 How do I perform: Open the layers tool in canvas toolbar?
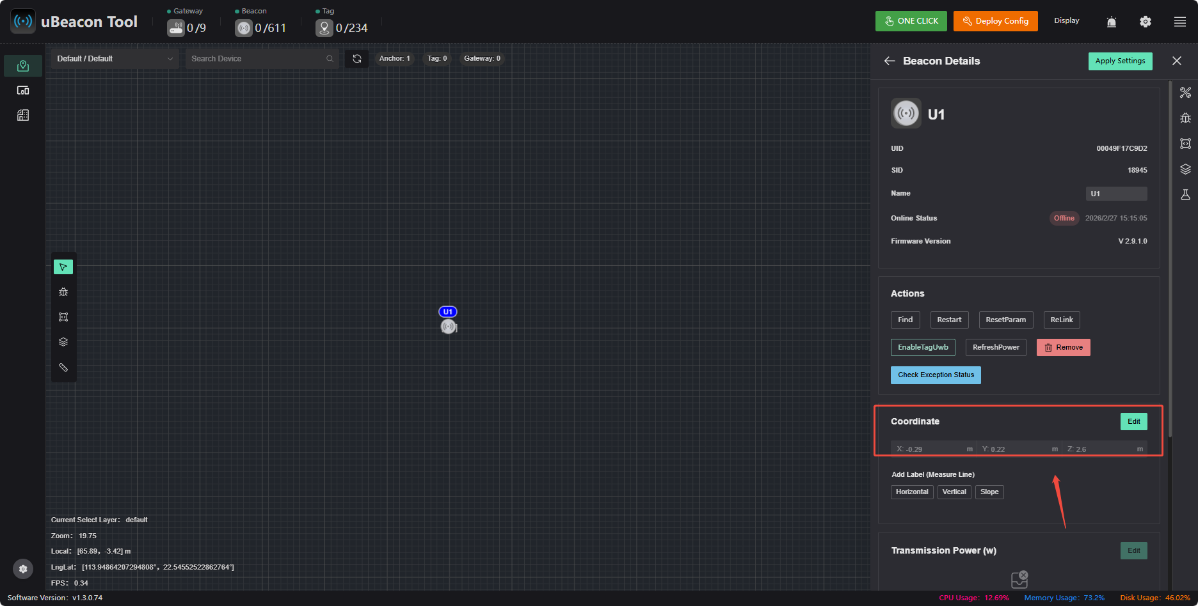point(63,342)
